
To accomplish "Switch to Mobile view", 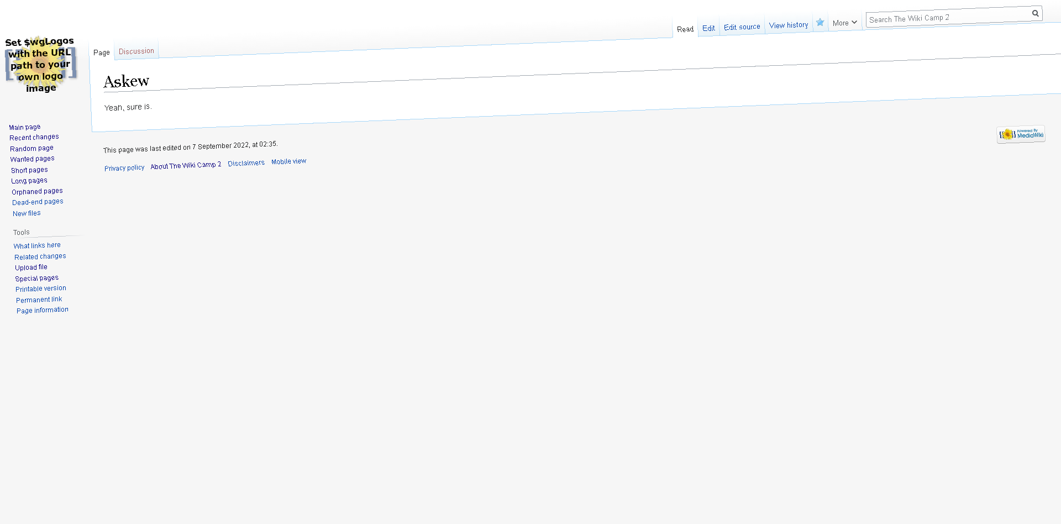I will coord(288,161).
